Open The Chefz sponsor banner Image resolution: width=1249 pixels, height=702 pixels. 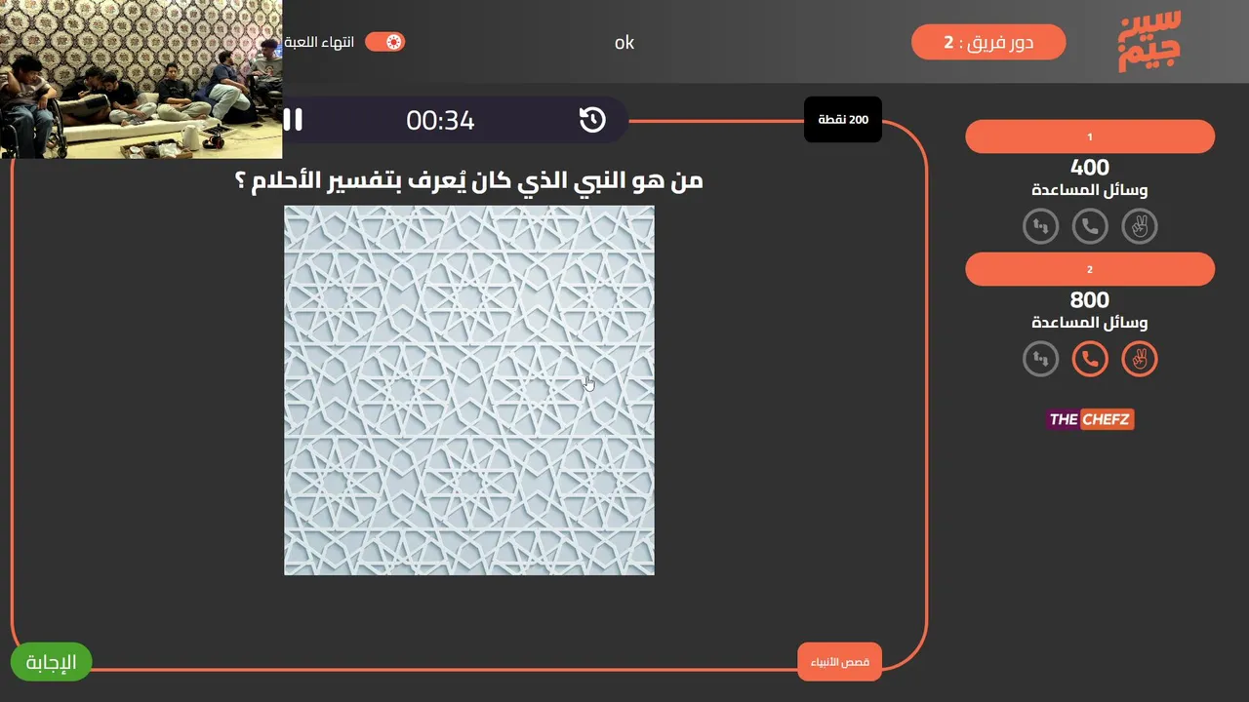pos(1090,419)
